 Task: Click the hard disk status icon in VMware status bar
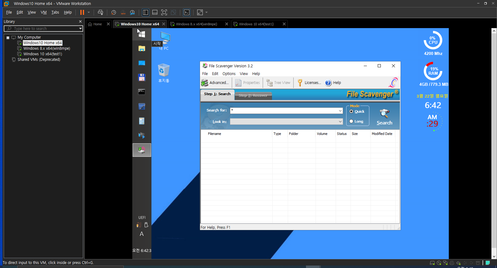pyautogui.click(x=432, y=263)
